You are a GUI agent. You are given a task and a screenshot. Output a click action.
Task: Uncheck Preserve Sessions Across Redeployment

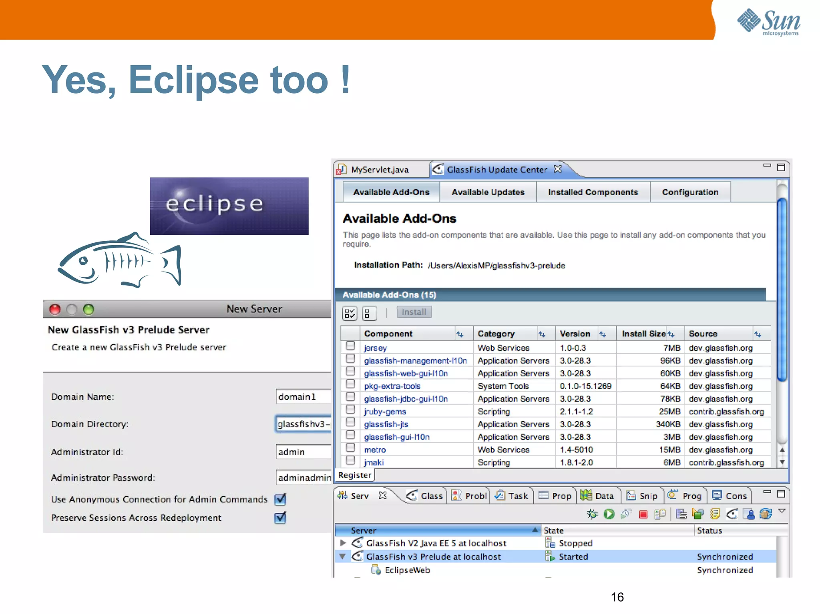280,518
